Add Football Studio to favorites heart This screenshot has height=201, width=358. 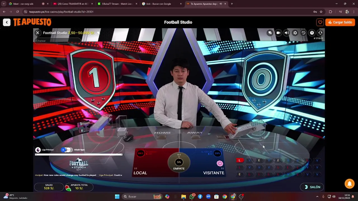click(x=320, y=22)
